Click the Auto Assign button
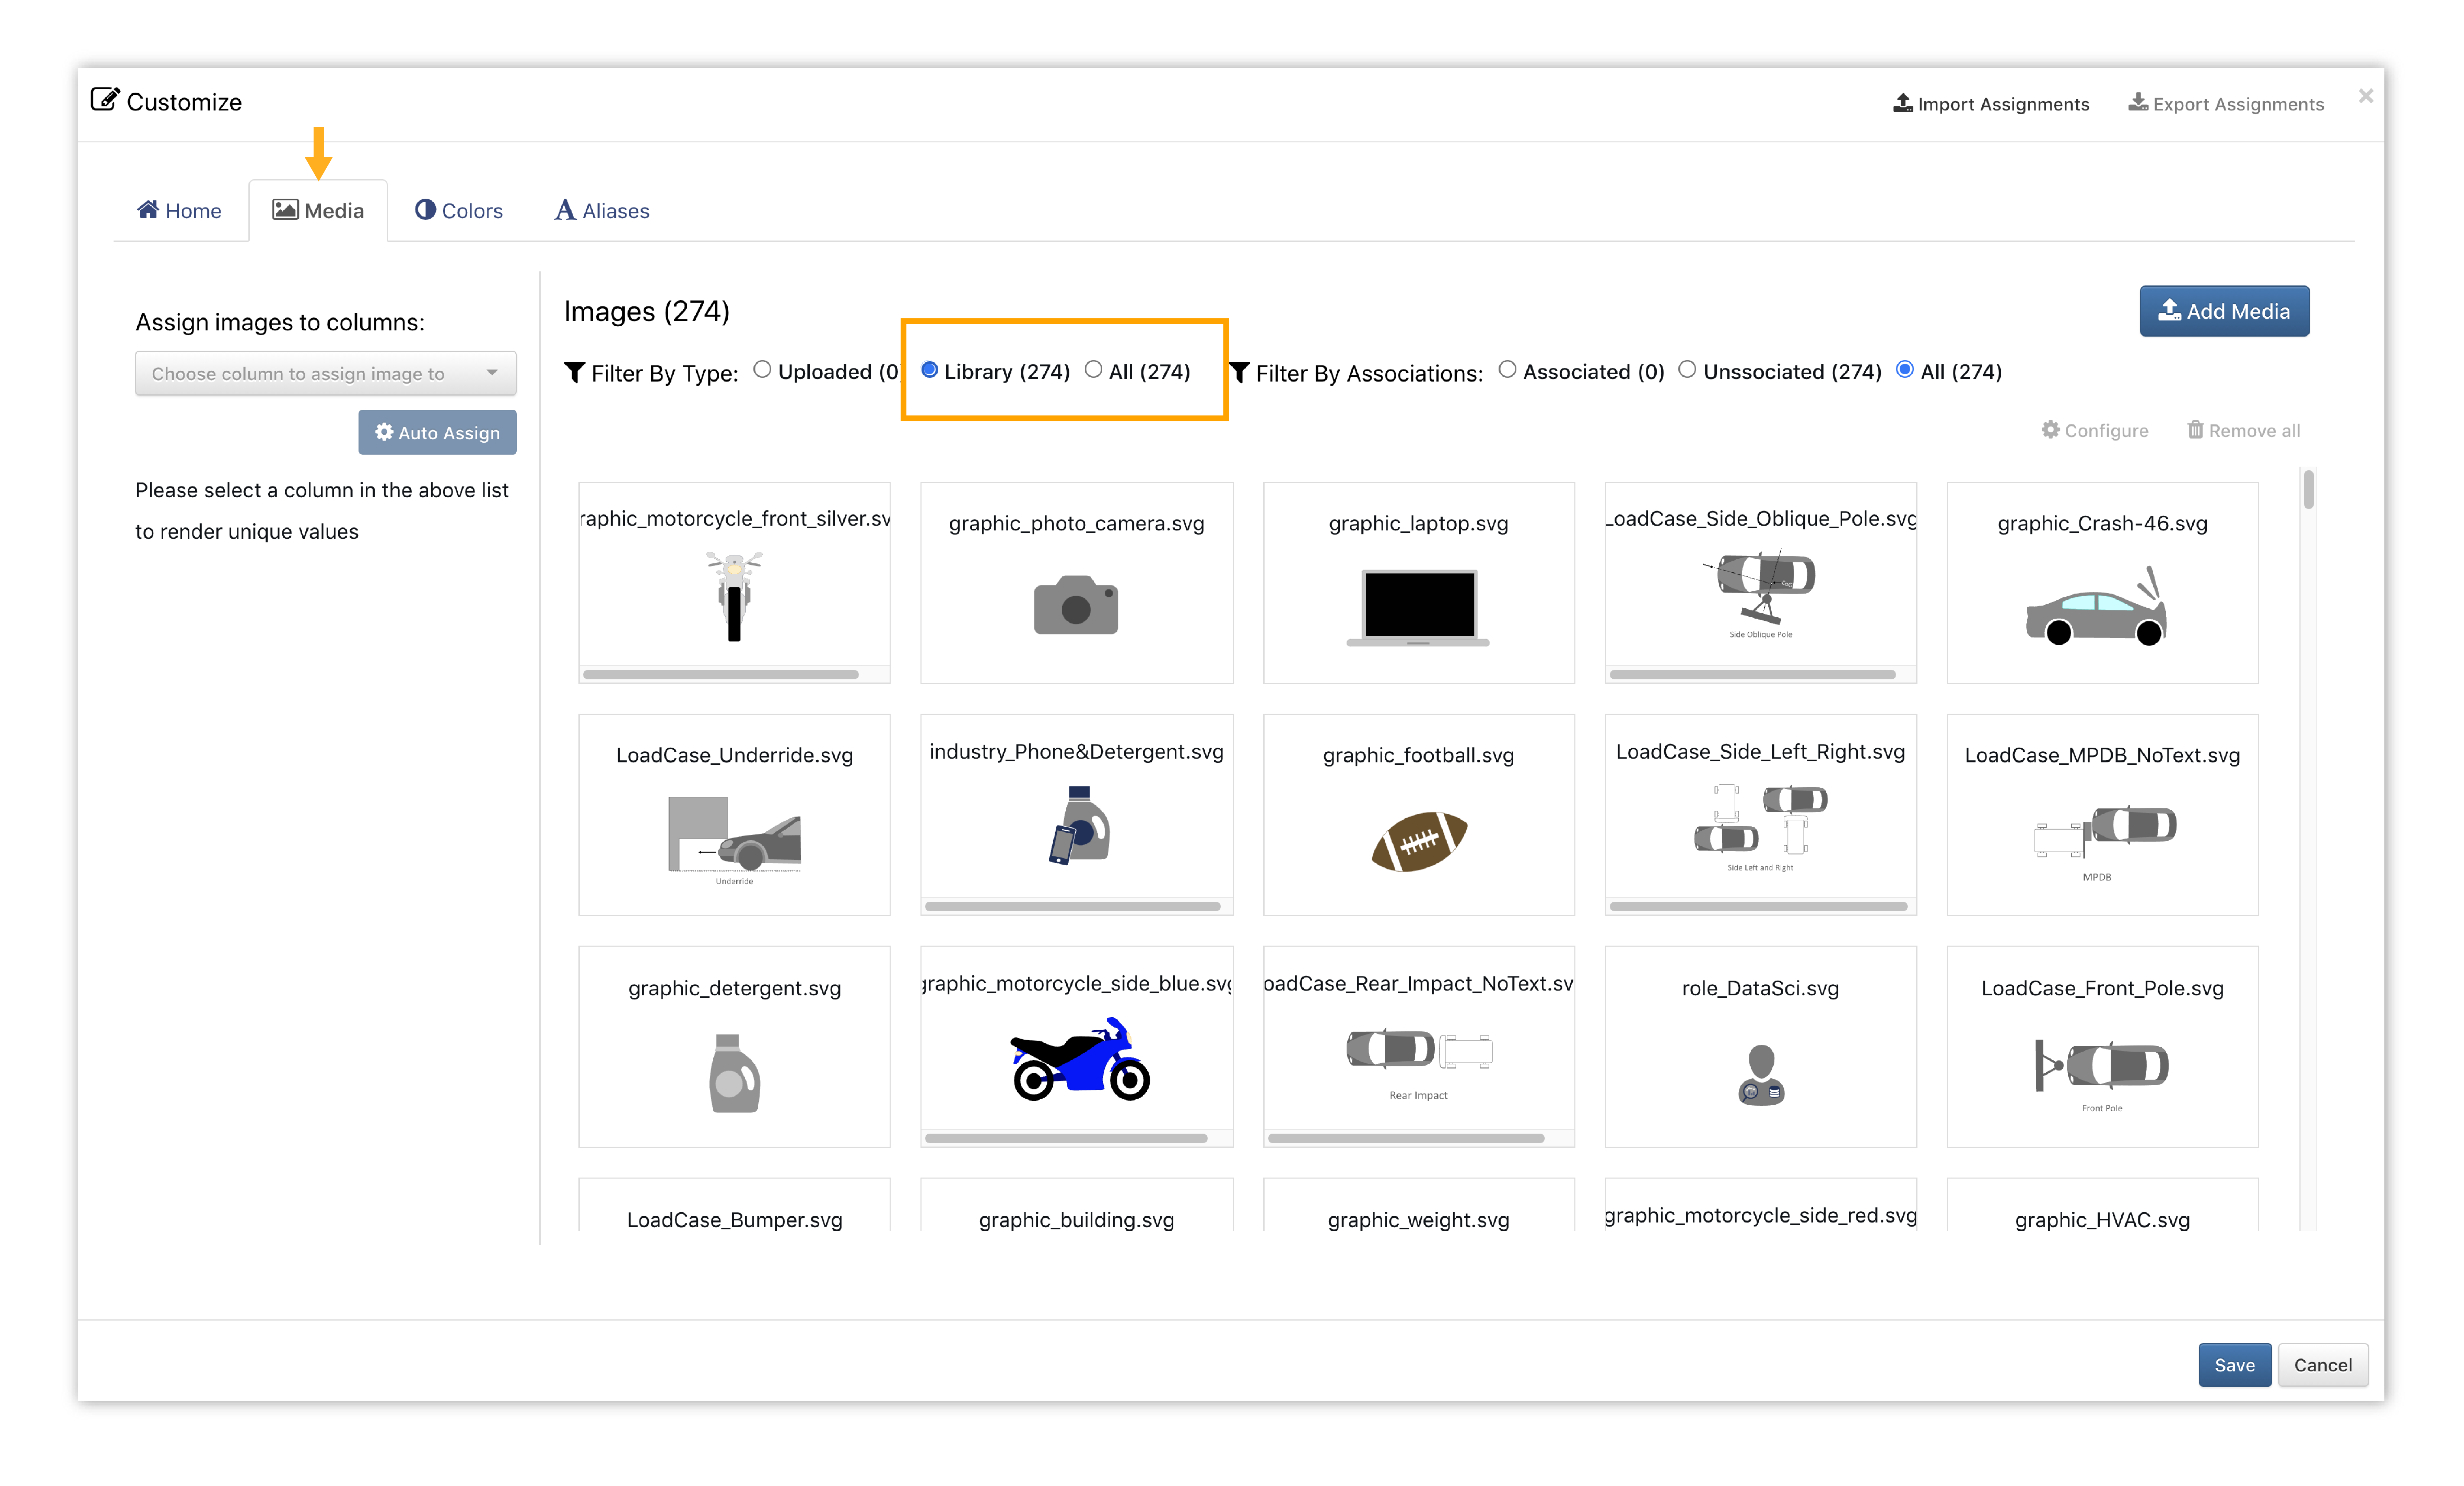 coord(437,432)
